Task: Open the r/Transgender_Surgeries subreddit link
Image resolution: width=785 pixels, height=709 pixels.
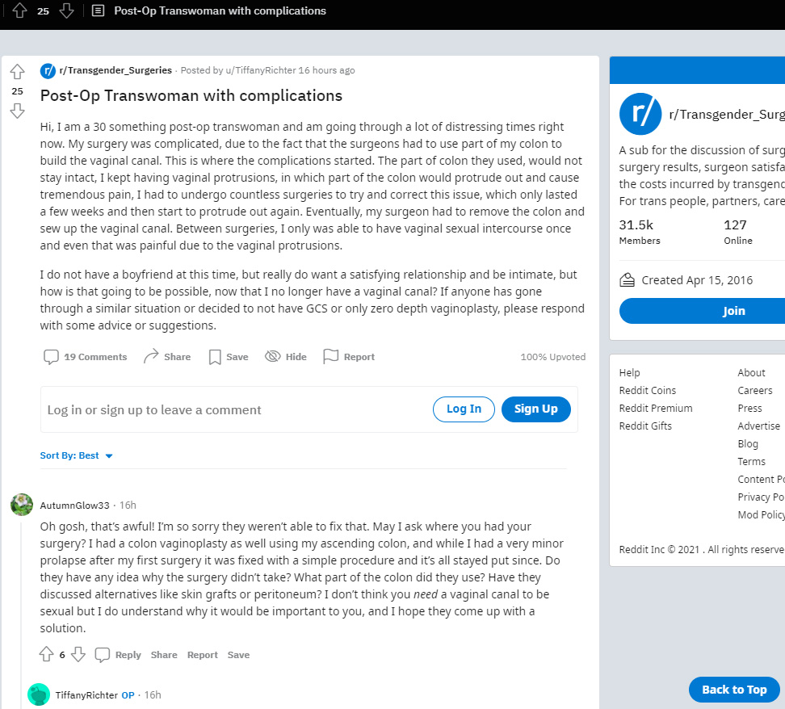Action: 115,70
